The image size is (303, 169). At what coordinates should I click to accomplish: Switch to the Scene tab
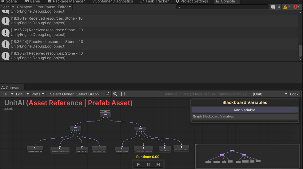coord(9,2)
